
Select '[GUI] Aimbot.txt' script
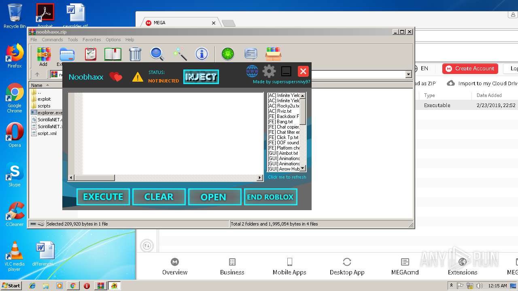coord(283,153)
